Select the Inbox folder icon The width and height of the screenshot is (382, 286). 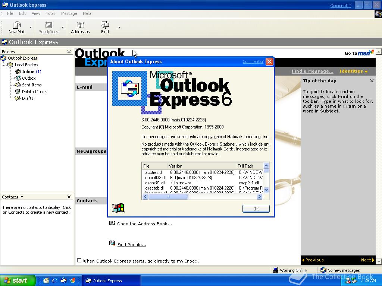[18, 71]
